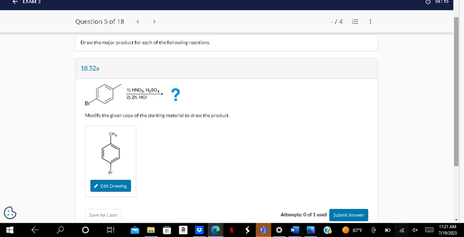Open the 18.52a question link

90,68
